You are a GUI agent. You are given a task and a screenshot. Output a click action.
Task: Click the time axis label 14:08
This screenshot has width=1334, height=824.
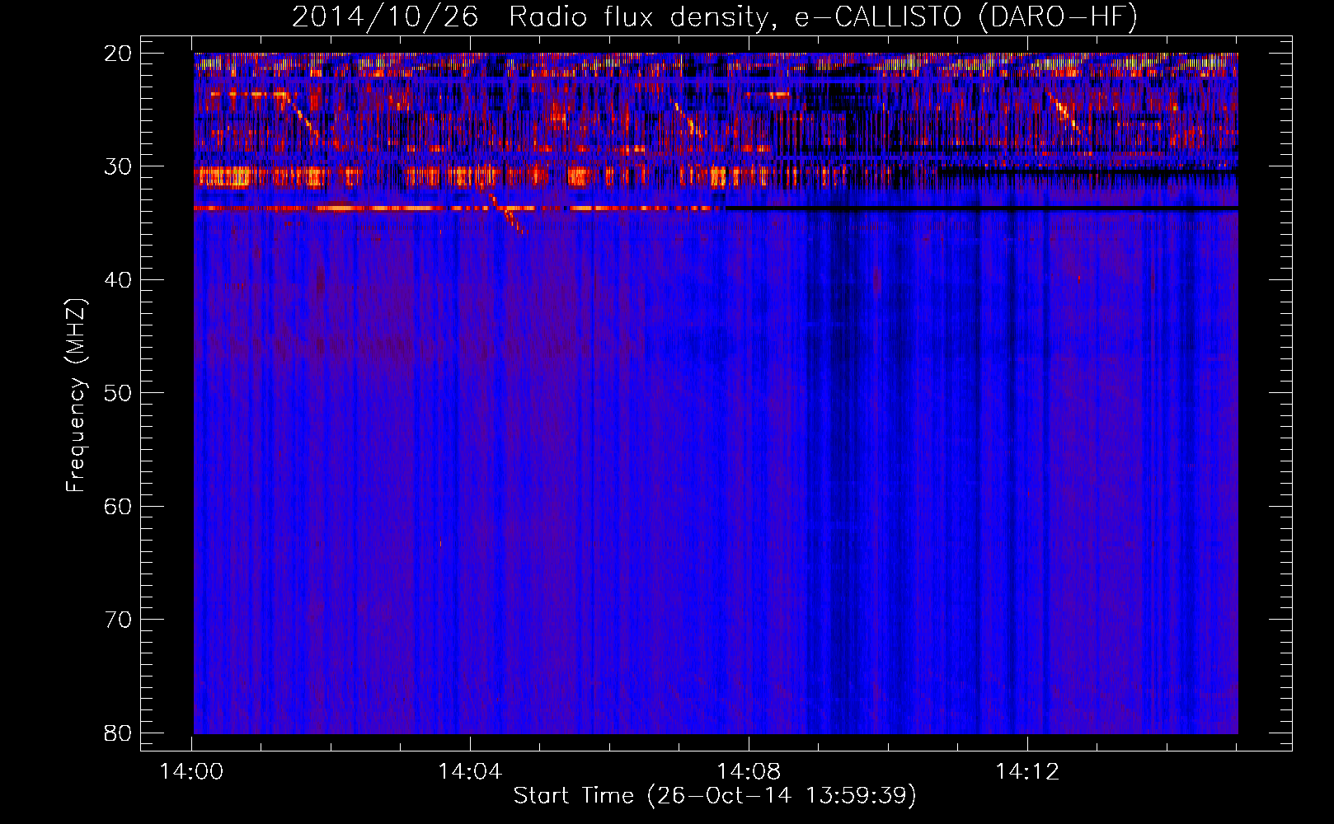pos(749,771)
